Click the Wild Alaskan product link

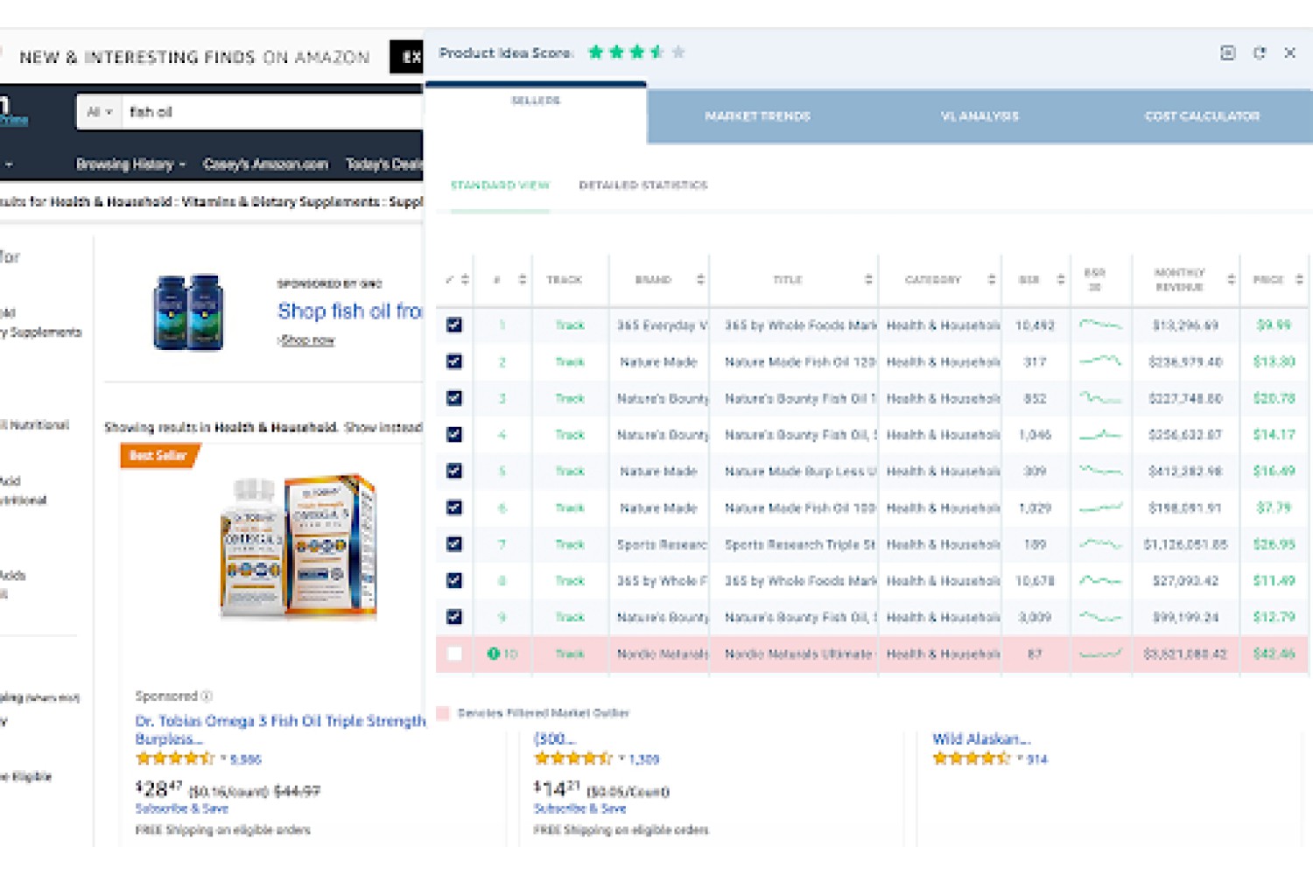pos(982,738)
